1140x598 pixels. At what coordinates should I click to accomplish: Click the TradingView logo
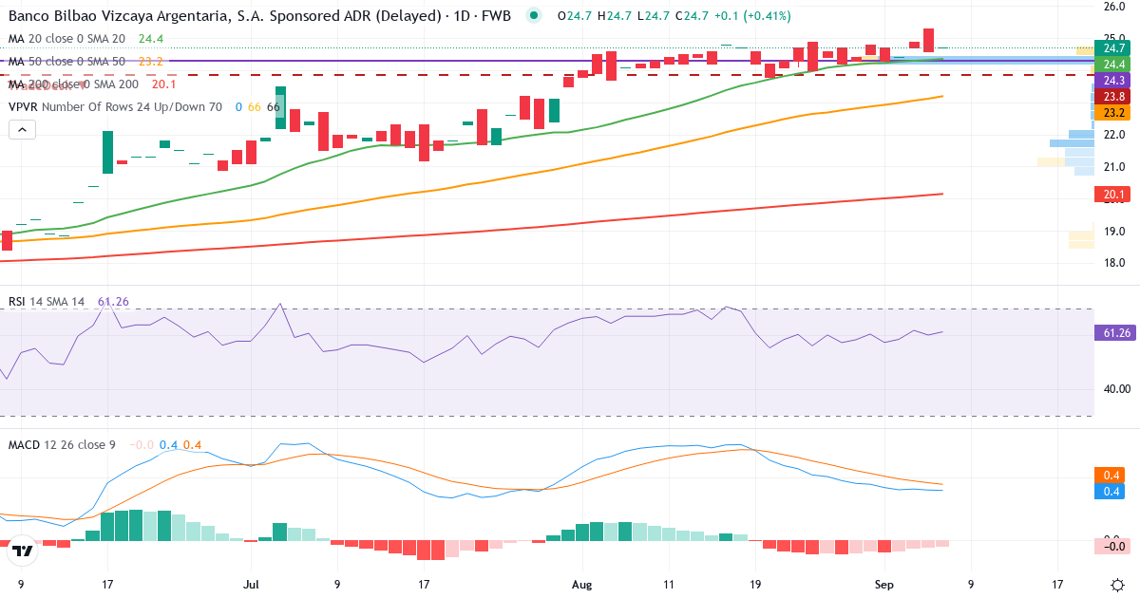click(x=24, y=550)
